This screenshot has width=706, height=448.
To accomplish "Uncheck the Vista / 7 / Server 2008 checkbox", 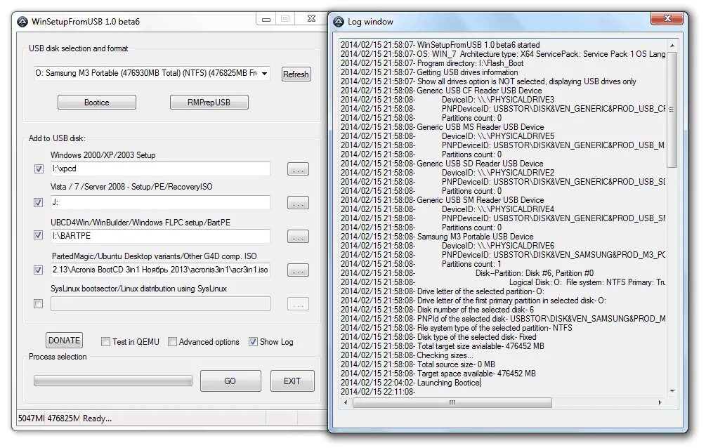I will tap(39, 203).
